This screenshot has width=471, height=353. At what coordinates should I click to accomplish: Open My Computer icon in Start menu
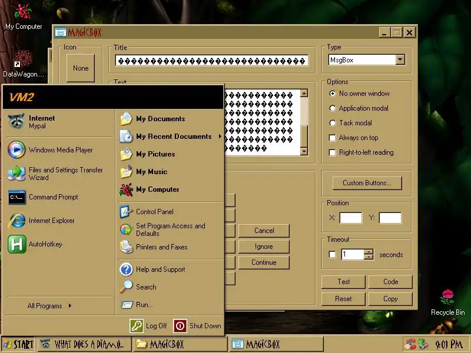[126, 189]
